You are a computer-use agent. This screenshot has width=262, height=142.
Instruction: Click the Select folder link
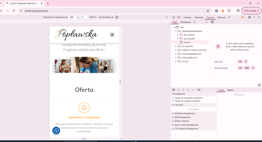[243, 50]
